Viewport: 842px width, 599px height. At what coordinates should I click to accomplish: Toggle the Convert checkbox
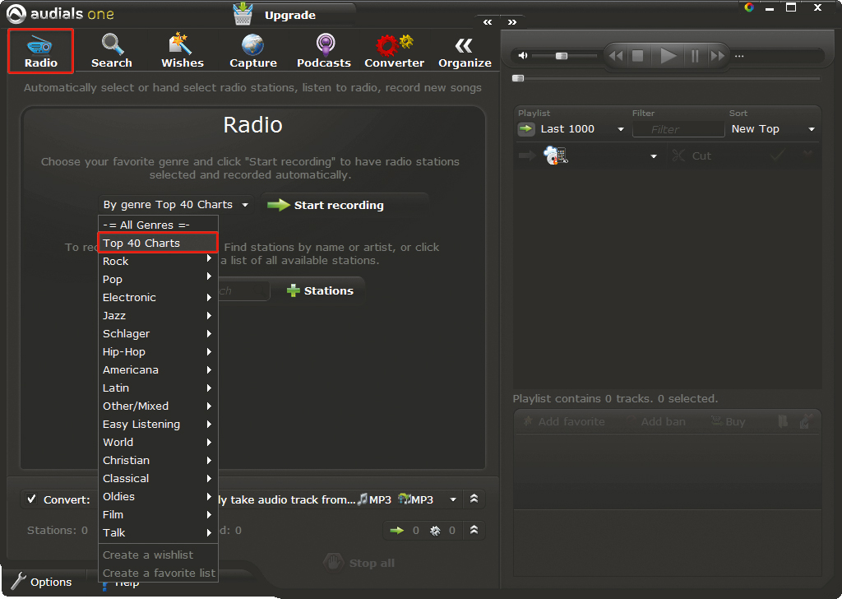coord(31,499)
